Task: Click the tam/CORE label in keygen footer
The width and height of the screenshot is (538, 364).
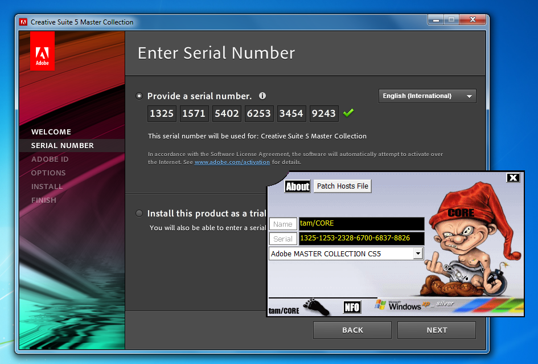Action: [284, 311]
